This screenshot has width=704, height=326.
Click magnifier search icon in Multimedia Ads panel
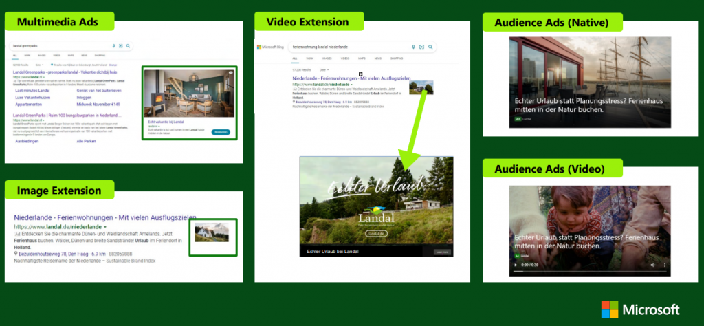pyautogui.click(x=128, y=46)
